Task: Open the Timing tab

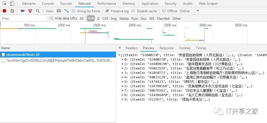Action: [201, 48]
